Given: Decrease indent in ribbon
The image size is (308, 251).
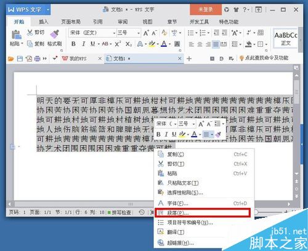Looking at the screenshot, I should pyautogui.click(x=216, y=33).
